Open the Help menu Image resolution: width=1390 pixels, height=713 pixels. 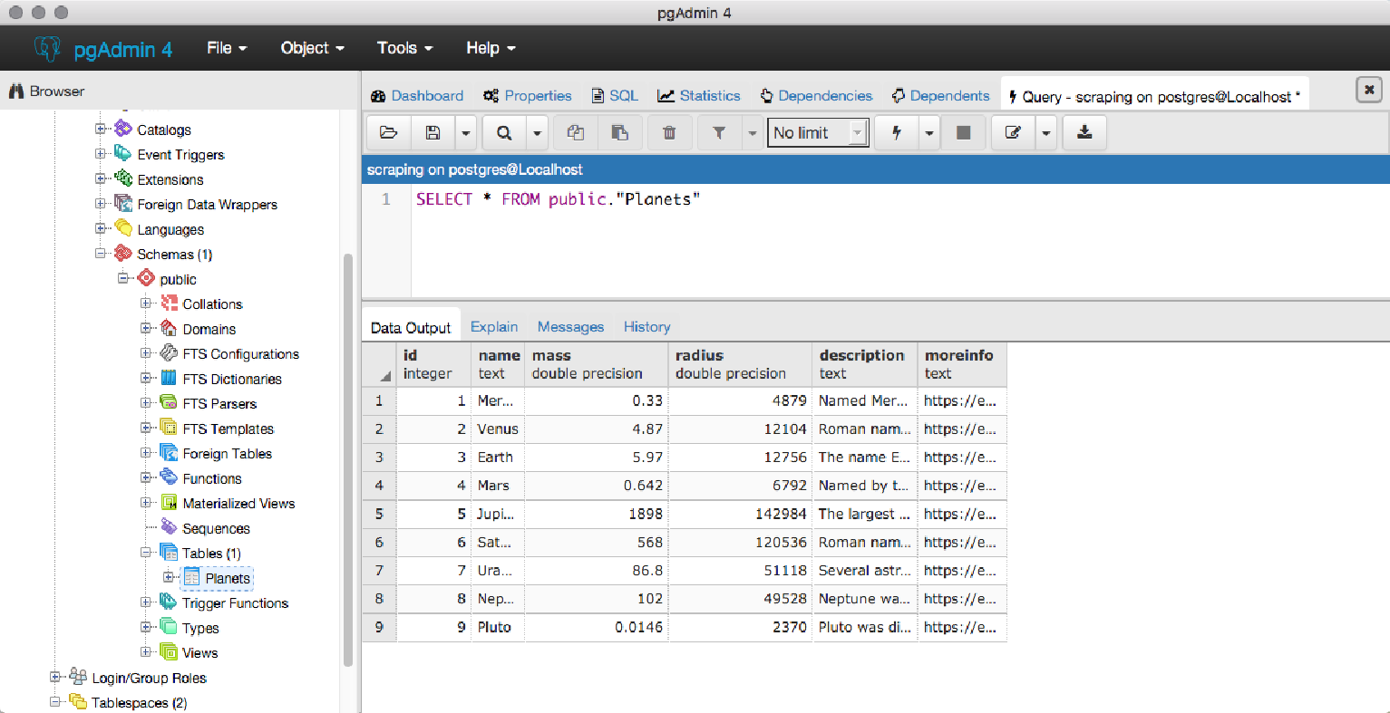[x=491, y=48]
